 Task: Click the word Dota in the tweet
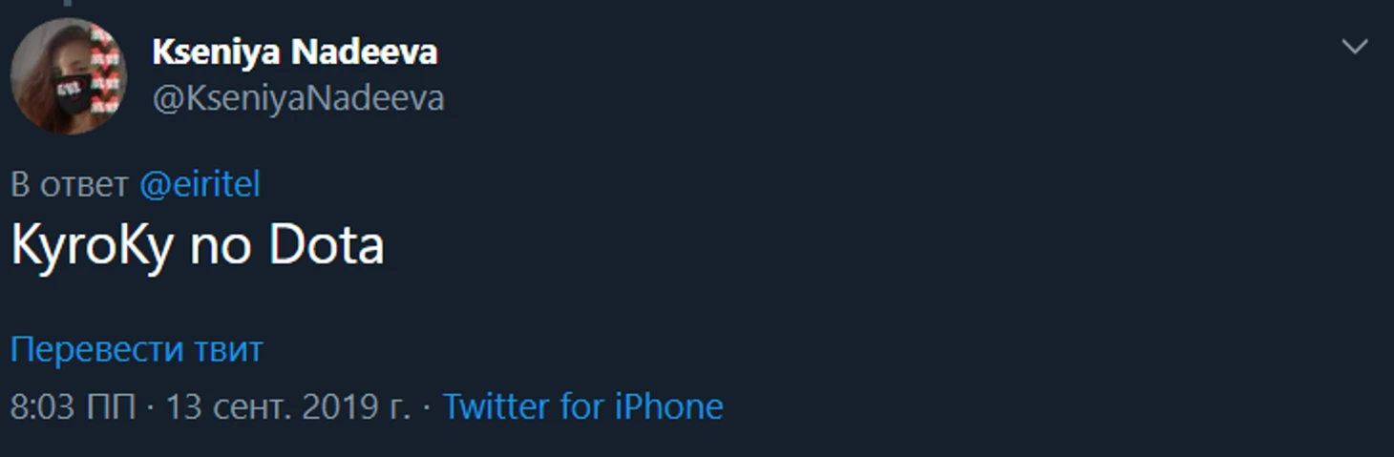tap(326, 246)
